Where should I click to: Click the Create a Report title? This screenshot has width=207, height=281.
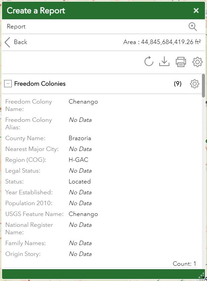point(36,10)
